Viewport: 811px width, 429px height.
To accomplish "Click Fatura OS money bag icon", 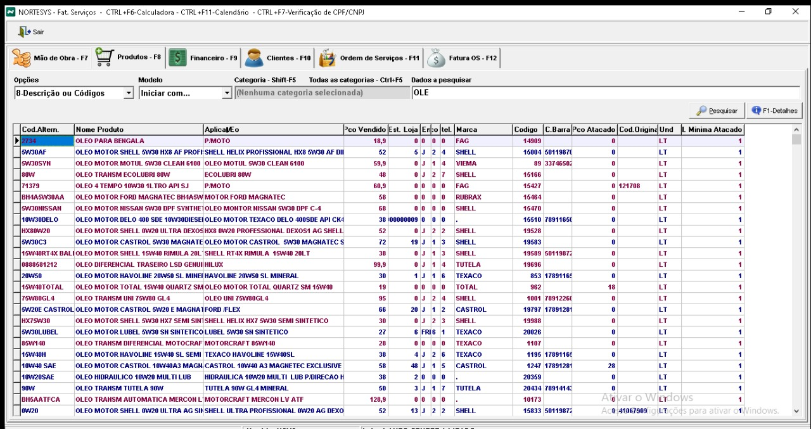I will tap(436, 58).
